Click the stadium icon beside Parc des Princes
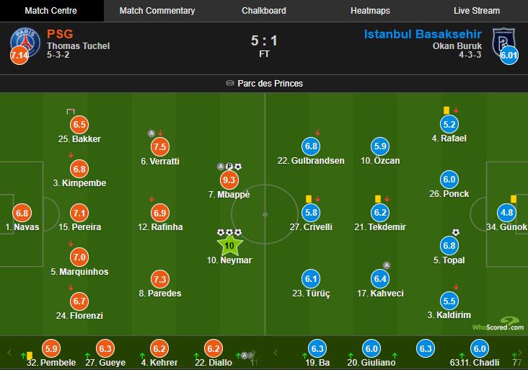This screenshot has height=370, width=528. point(230,83)
